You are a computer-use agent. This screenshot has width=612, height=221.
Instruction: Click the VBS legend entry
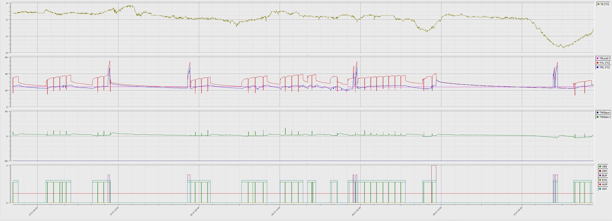click(604, 167)
